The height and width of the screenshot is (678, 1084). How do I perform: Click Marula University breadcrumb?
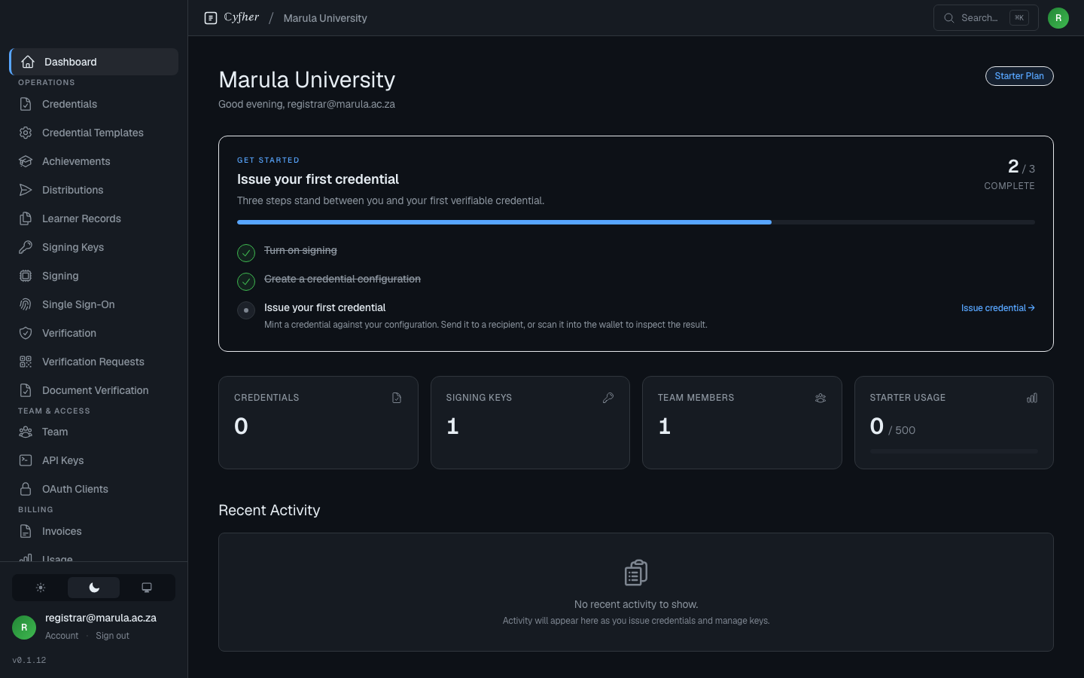click(x=325, y=18)
